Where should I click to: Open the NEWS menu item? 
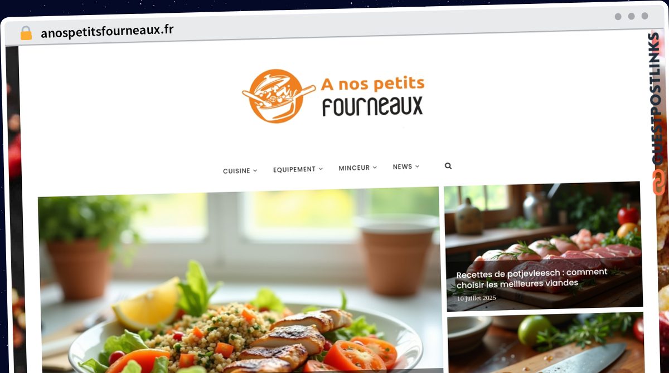tap(403, 166)
